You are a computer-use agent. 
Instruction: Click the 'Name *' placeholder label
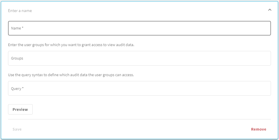(x=17, y=28)
